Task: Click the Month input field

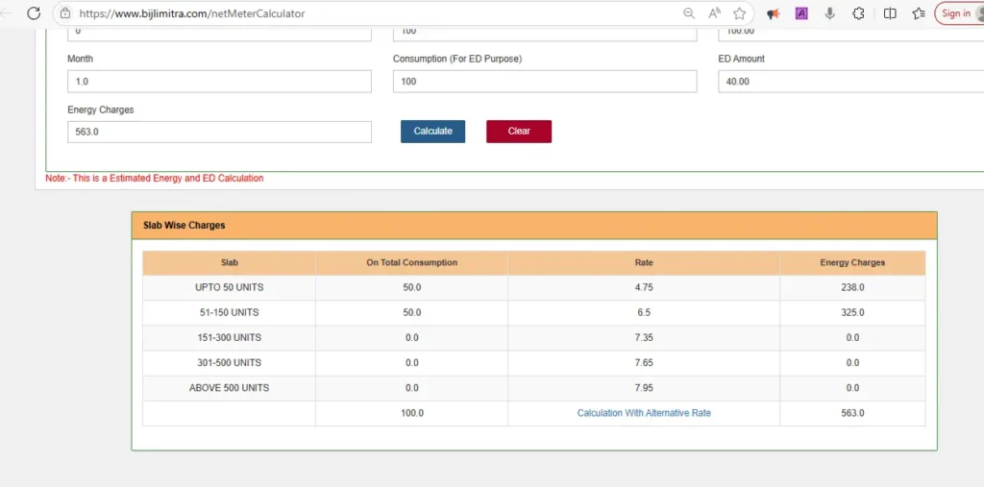Action: pyautogui.click(x=219, y=82)
